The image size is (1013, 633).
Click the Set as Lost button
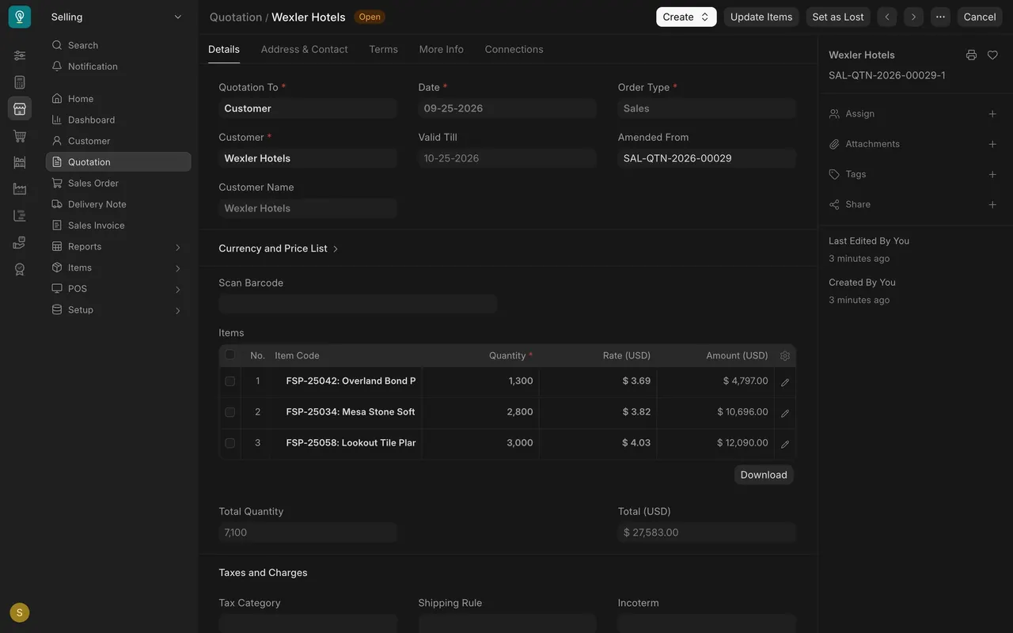click(838, 17)
